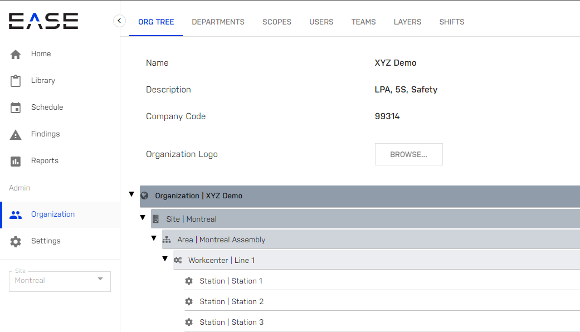The height and width of the screenshot is (332, 580).
Task: Go to the Shifts tab
Action: pos(452,22)
